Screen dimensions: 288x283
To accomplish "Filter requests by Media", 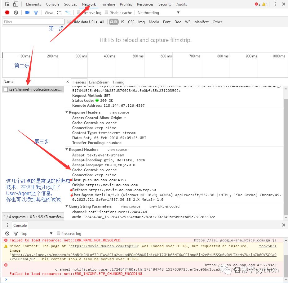I will [154, 22].
